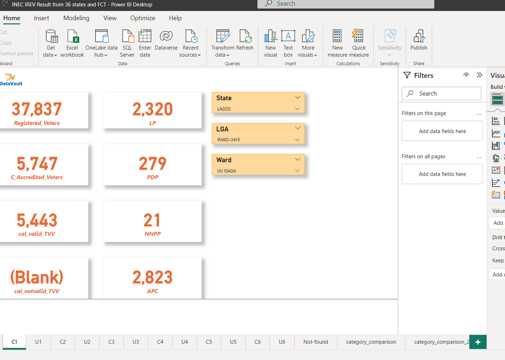
Task: Click the Copy button
Action: tap(6, 43)
